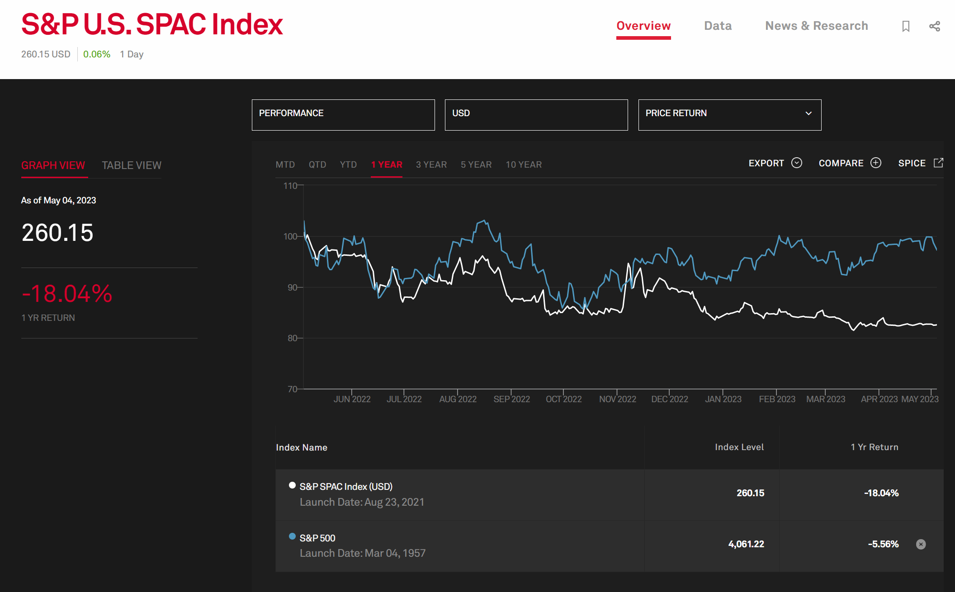
Task: Click the S&P 500 row name
Action: click(x=317, y=538)
